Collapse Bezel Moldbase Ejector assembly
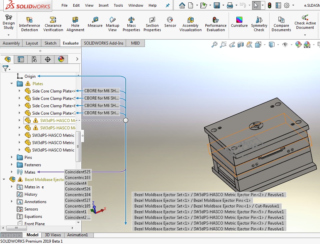 4,179
